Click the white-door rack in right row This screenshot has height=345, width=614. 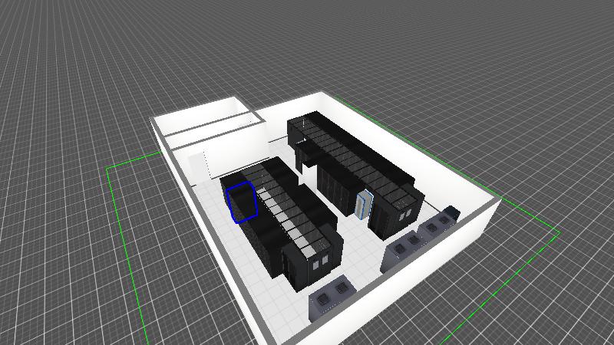coord(364,204)
